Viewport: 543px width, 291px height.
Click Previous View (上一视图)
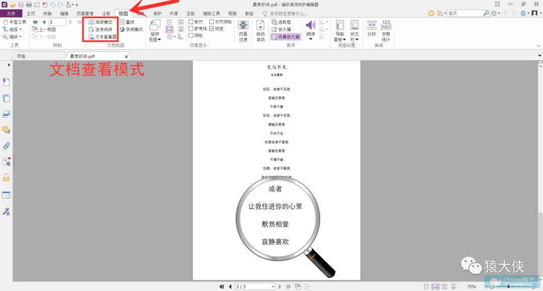44,30
